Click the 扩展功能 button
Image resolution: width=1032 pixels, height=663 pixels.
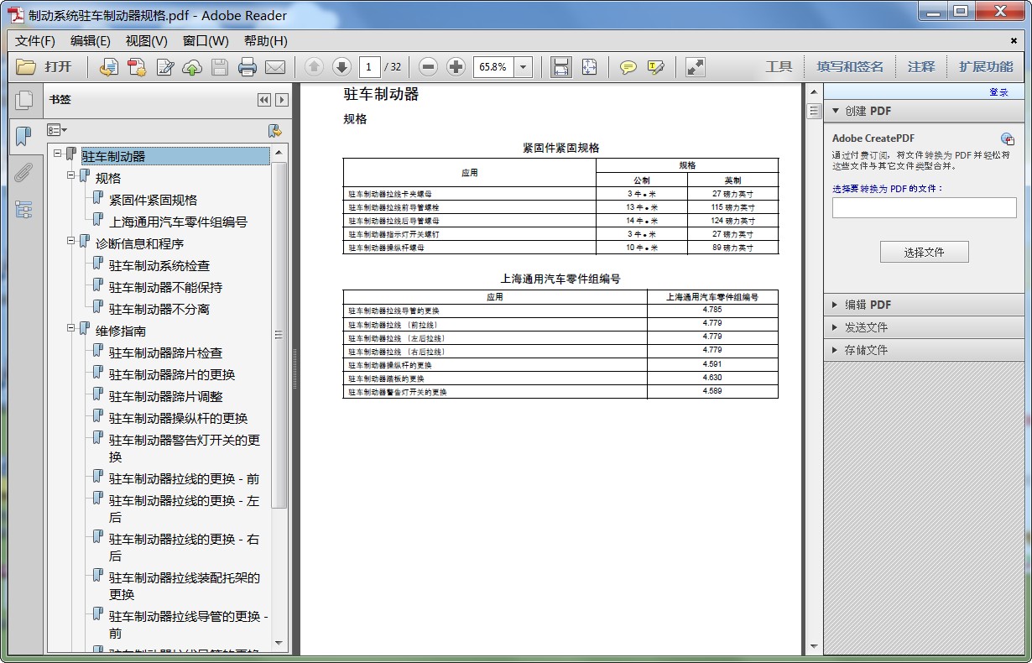986,67
